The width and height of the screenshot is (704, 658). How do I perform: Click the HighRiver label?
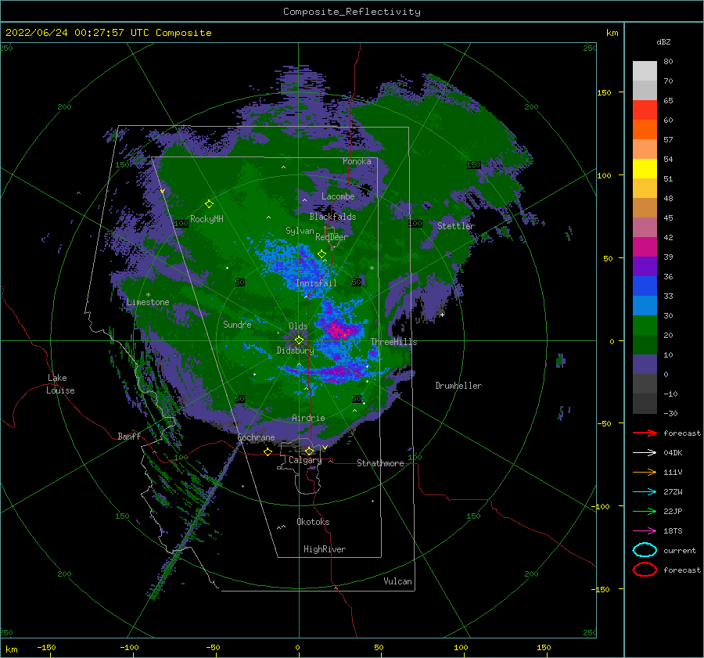point(325,549)
